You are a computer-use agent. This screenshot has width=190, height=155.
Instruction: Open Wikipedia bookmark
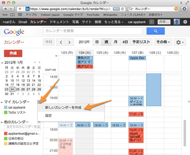(x=110, y=15)
